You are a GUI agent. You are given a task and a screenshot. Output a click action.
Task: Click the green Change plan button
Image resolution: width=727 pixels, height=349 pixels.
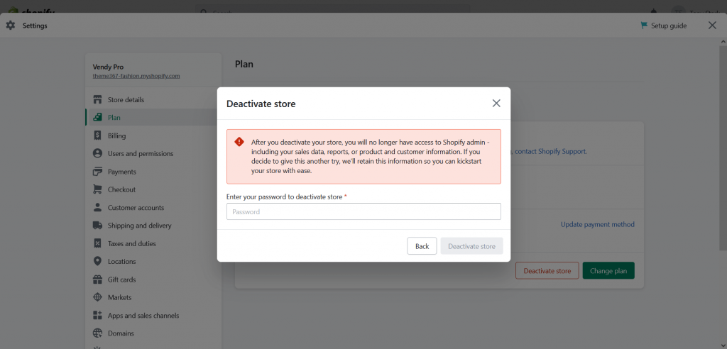(x=608, y=271)
